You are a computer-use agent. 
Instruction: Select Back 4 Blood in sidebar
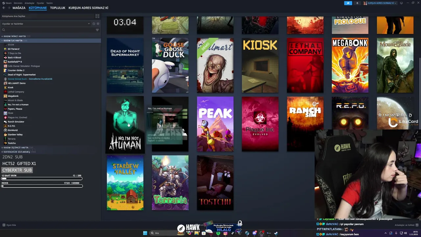(14, 57)
